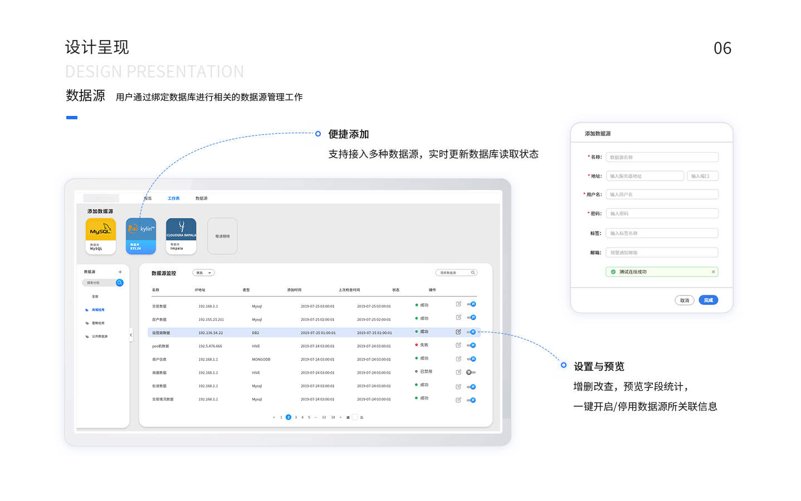Screen dimensions: 801x501
Task: Dismiss the 测试连接成功 alert
Action: tap(713, 272)
